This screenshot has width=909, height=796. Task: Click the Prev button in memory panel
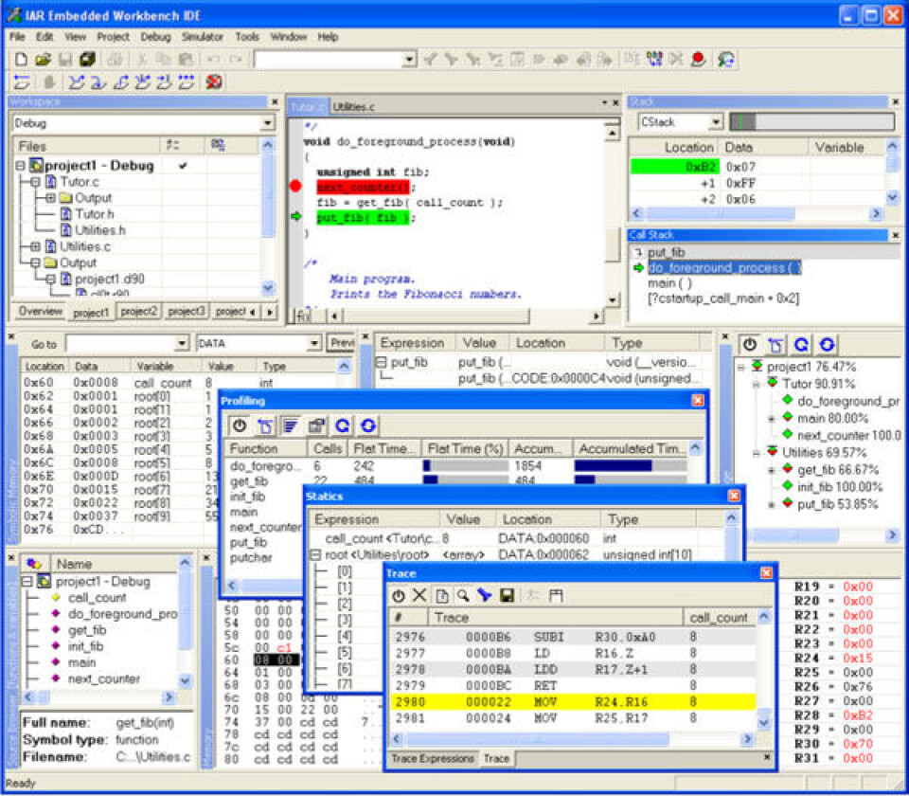pos(342,343)
